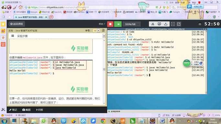Click the tools wrench icon in sidebar
Image resolution: width=221 pixels, height=124 pixels.
3,109
